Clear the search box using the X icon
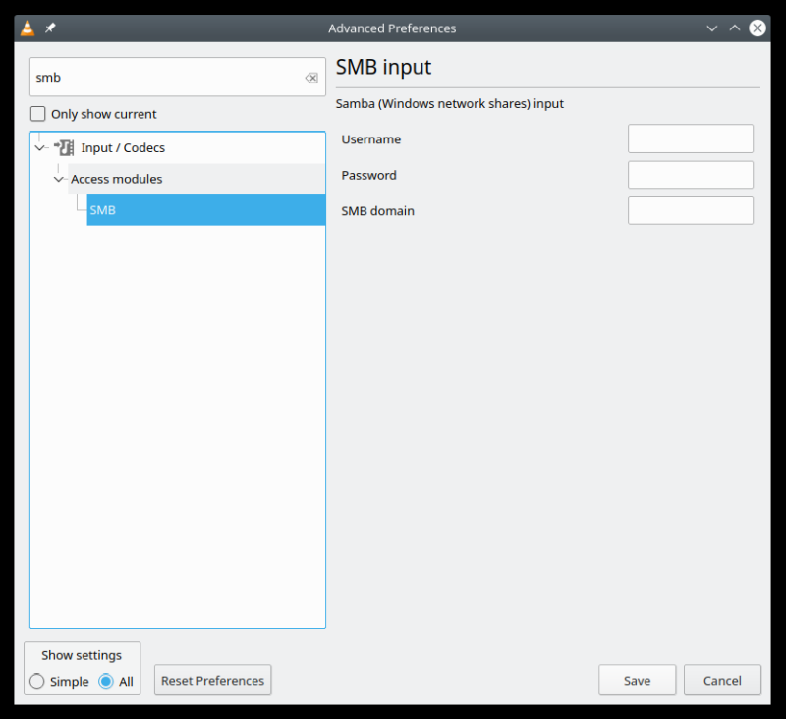The width and height of the screenshot is (786, 719). tap(311, 77)
